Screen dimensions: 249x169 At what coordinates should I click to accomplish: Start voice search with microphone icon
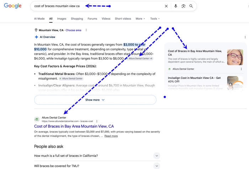pyautogui.click(x=176, y=6)
